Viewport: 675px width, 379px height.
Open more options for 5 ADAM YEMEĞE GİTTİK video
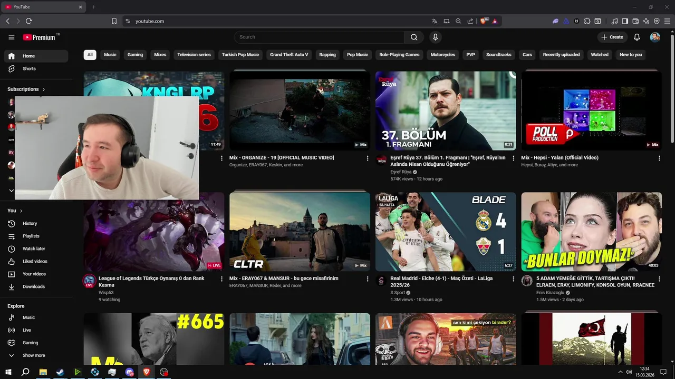pyautogui.click(x=659, y=278)
